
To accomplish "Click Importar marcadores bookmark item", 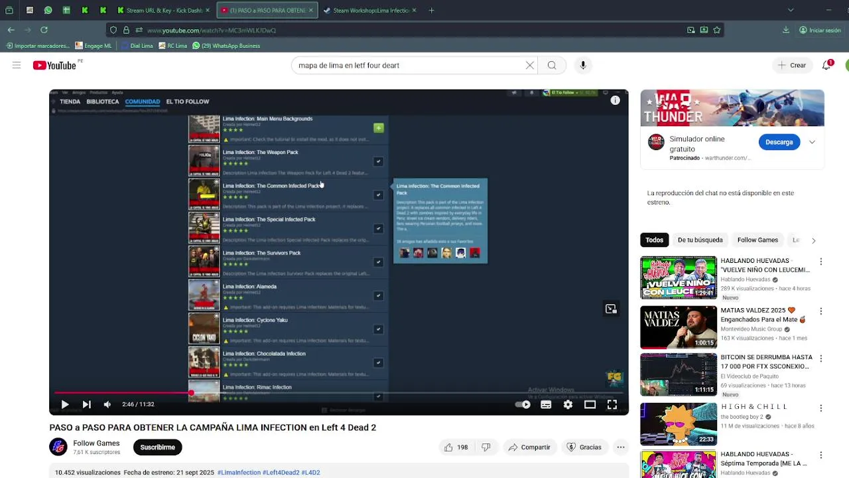I will (x=37, y=46).
